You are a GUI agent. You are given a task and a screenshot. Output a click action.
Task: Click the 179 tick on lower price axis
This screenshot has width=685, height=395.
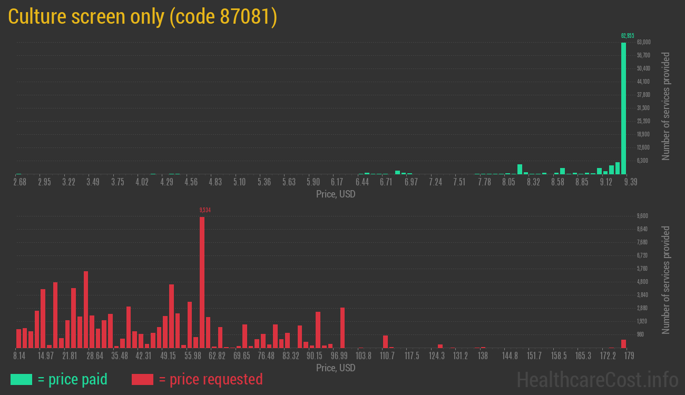pyautogui.click(x=627, y=356)
